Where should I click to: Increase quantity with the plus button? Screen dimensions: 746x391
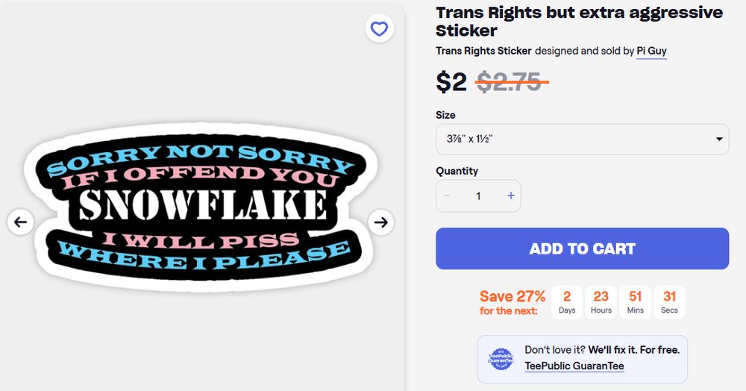tap(511, 196)
